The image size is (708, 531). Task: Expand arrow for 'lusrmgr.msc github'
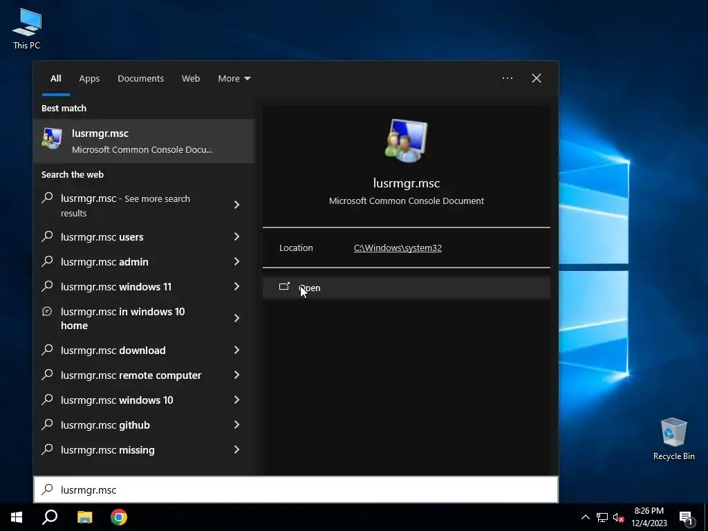(236, 425)
